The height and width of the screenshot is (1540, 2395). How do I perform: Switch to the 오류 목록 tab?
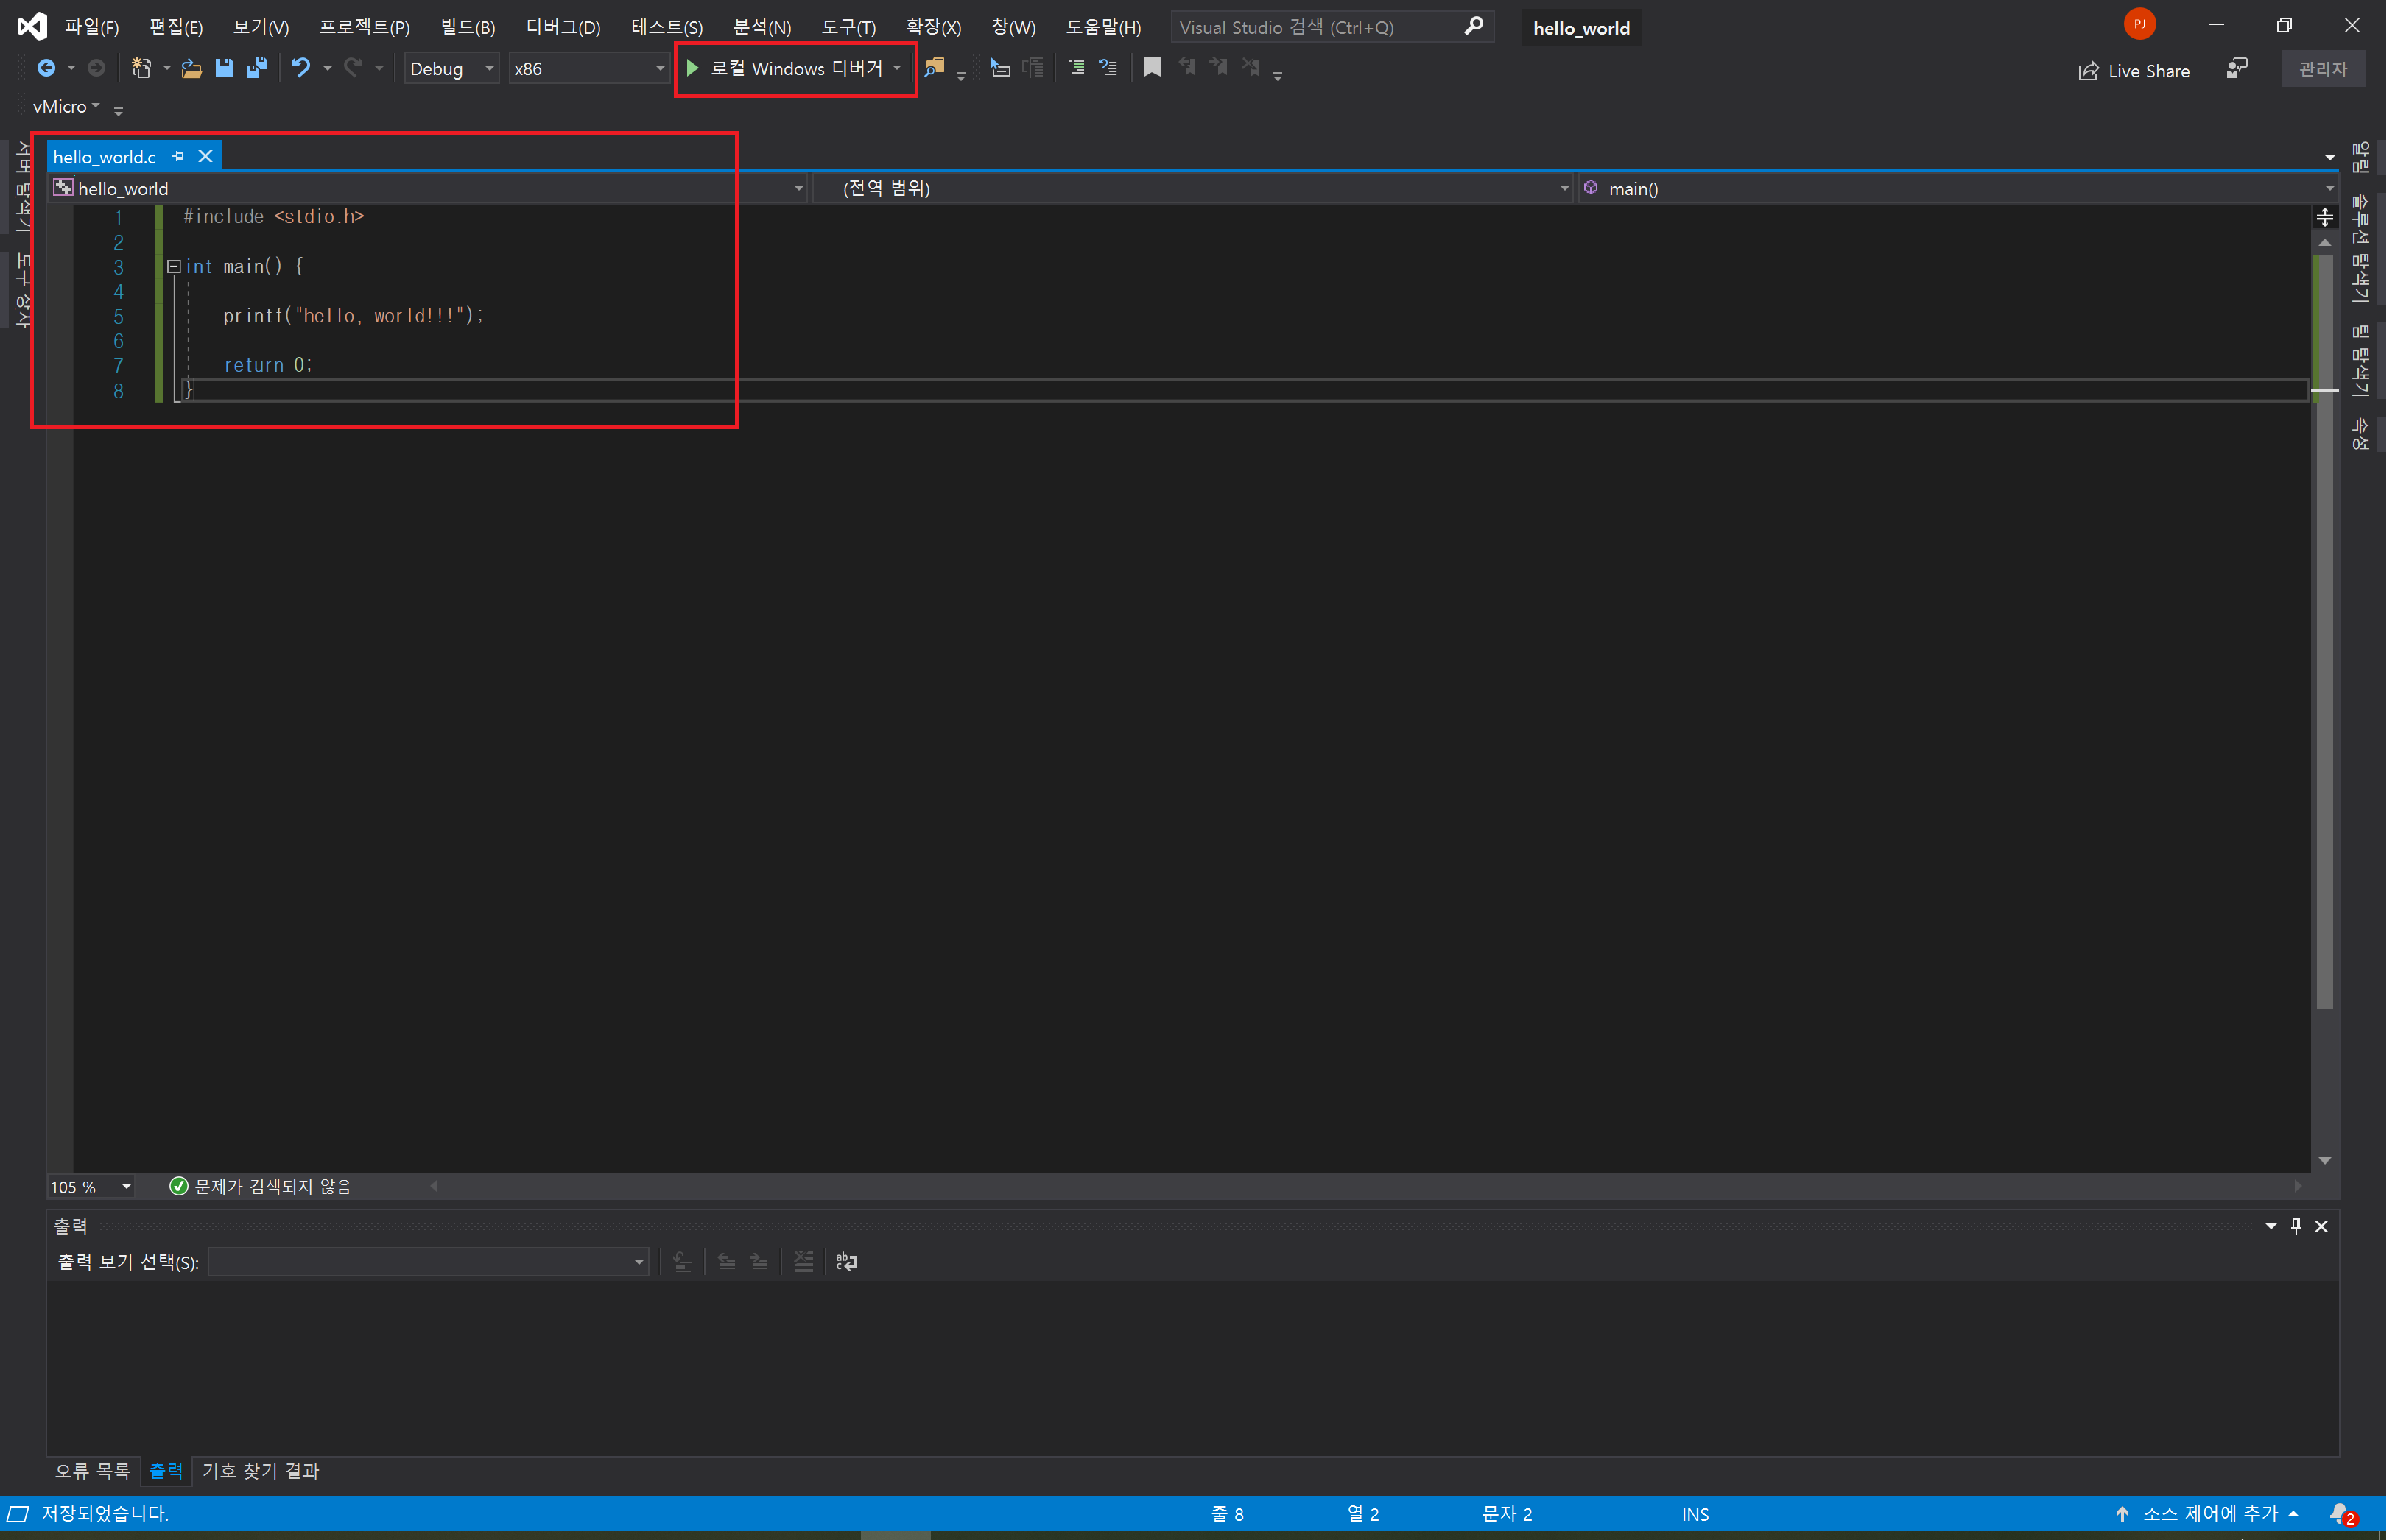pos(92,1471)
